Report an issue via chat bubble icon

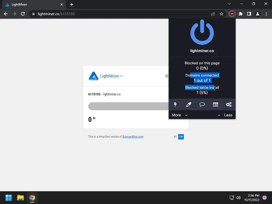[x=202, y=104]
